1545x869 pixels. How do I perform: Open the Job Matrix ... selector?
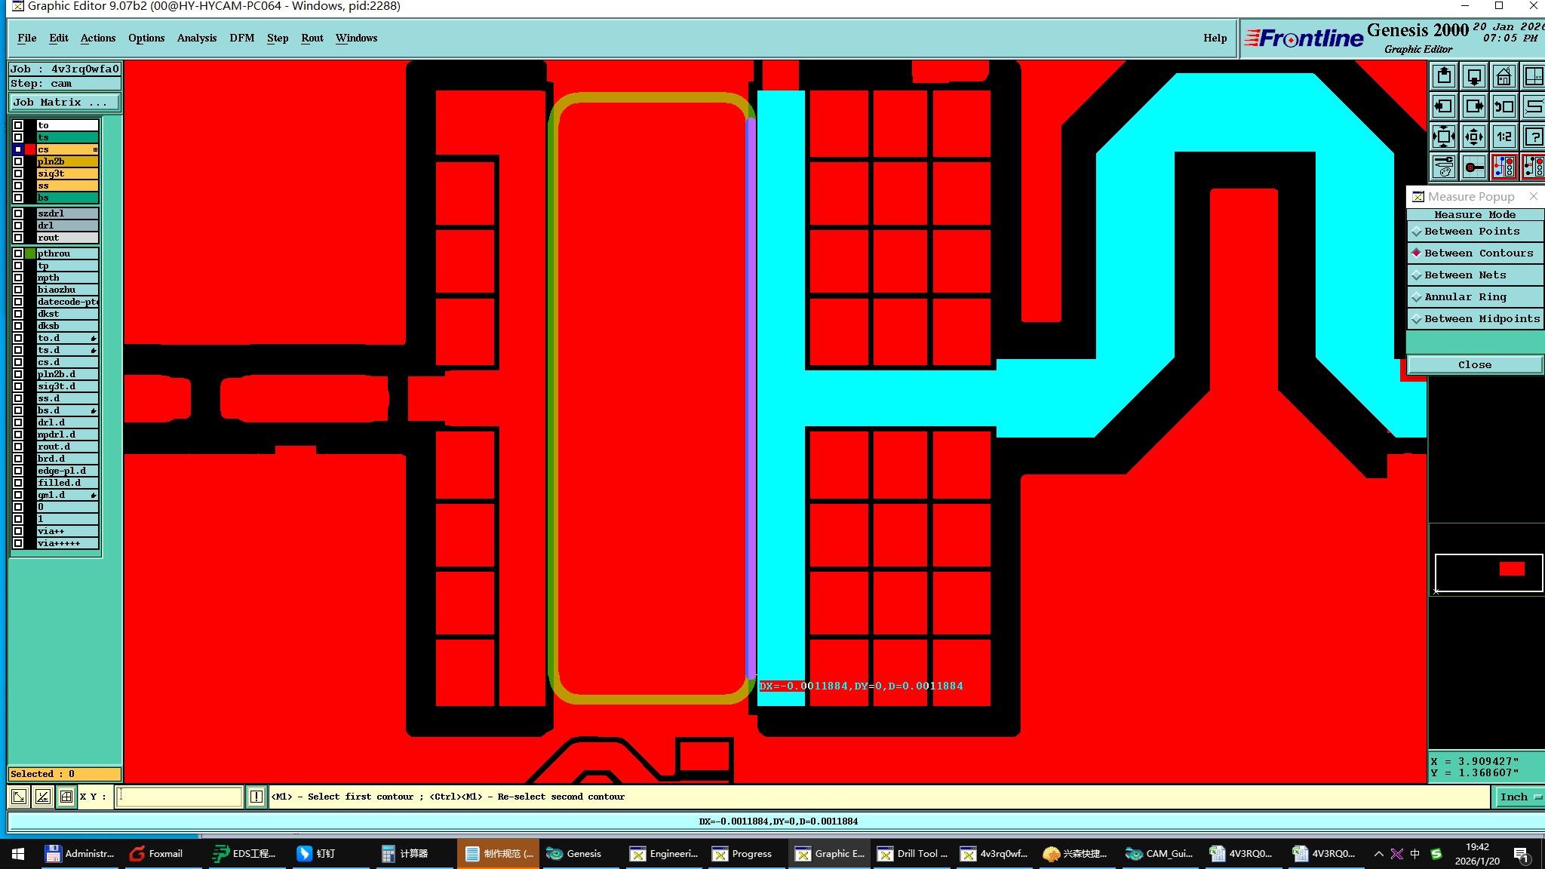[63, 103]
